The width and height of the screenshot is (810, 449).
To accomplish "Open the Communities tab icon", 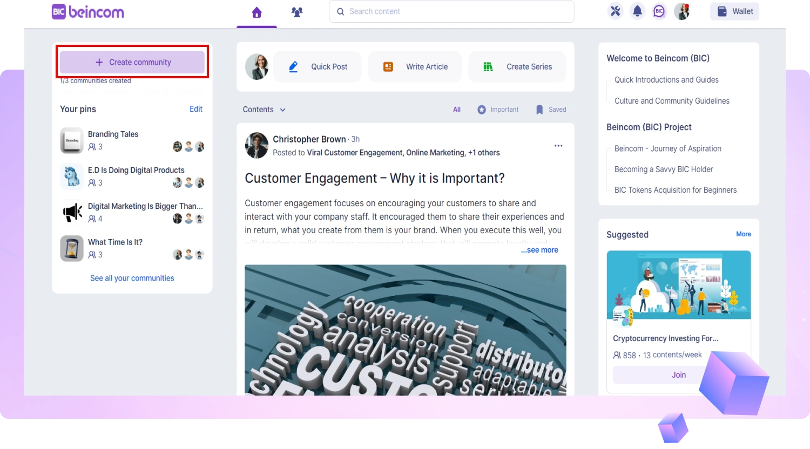I will tap(297, 12).
